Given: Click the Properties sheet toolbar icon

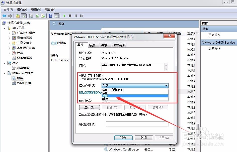Looking at the screenshot, I should (31, 16).
